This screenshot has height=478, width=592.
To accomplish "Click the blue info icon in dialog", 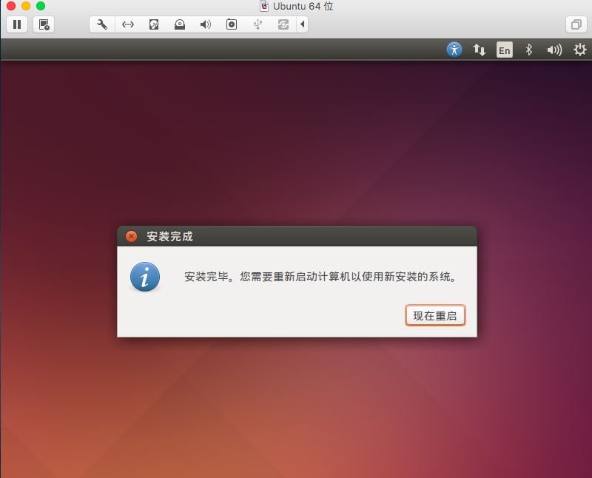I will click(x=145, y=277).
